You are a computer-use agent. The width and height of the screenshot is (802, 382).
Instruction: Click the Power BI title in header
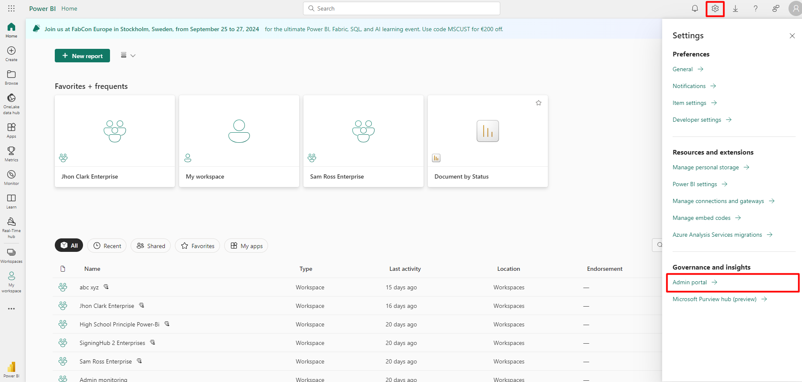[x=42, y=8]
